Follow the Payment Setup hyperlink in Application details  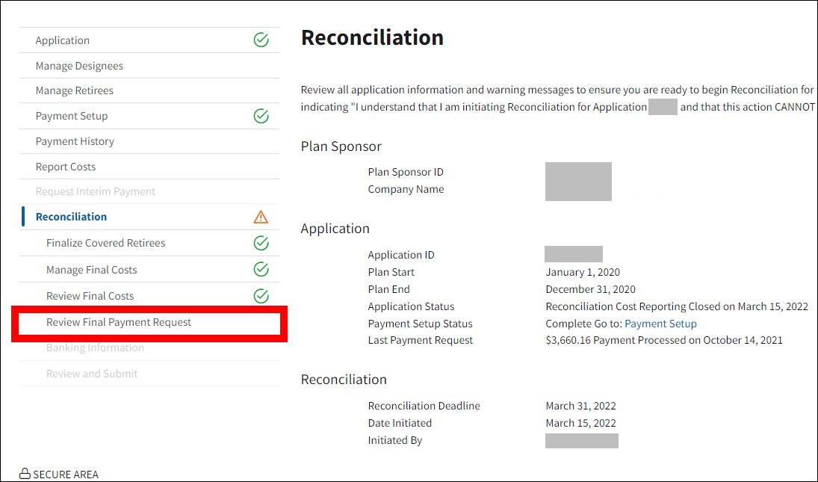(x=660, y=324)
